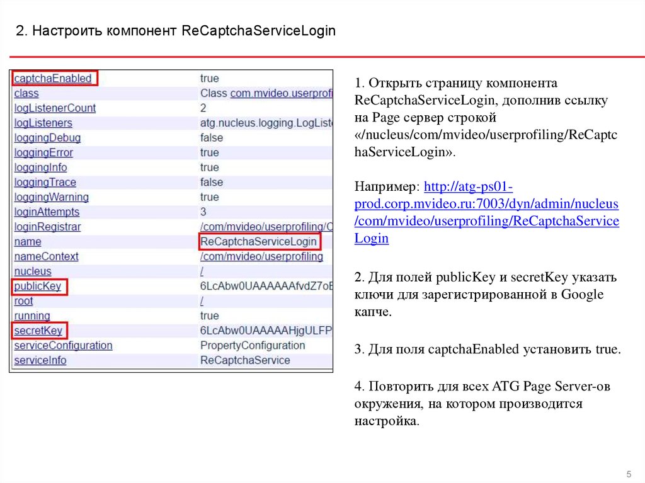Open the loggingInfo property link
The width and height of the screenshot is (645, 483).
click(40, 168)
